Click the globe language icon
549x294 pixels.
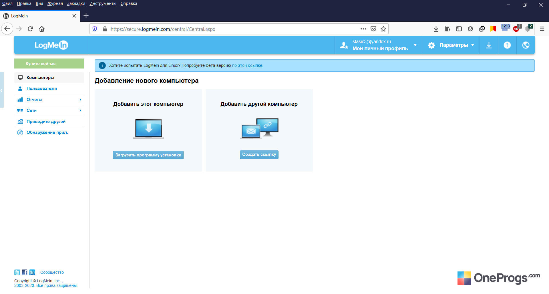[526, 45]
